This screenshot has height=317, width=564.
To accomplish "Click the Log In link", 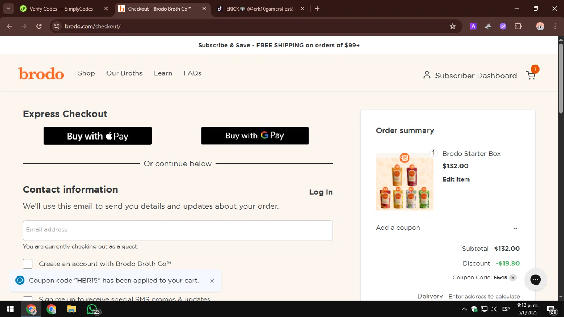I will (321, 192).
